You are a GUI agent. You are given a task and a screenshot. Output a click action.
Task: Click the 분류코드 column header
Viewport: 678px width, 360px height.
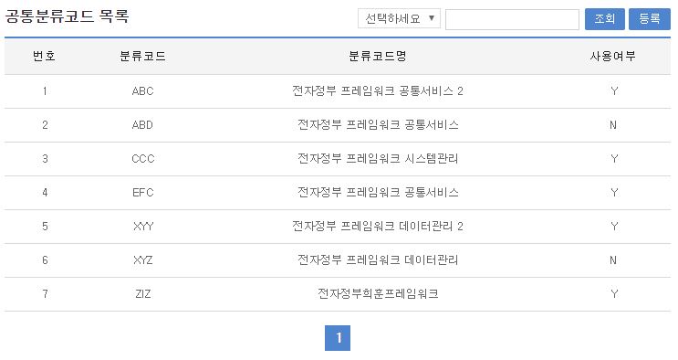coord(142,57)
